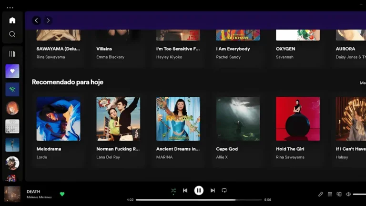Click the Cape God title
The image size is (366, 206).
pos(227,149)
